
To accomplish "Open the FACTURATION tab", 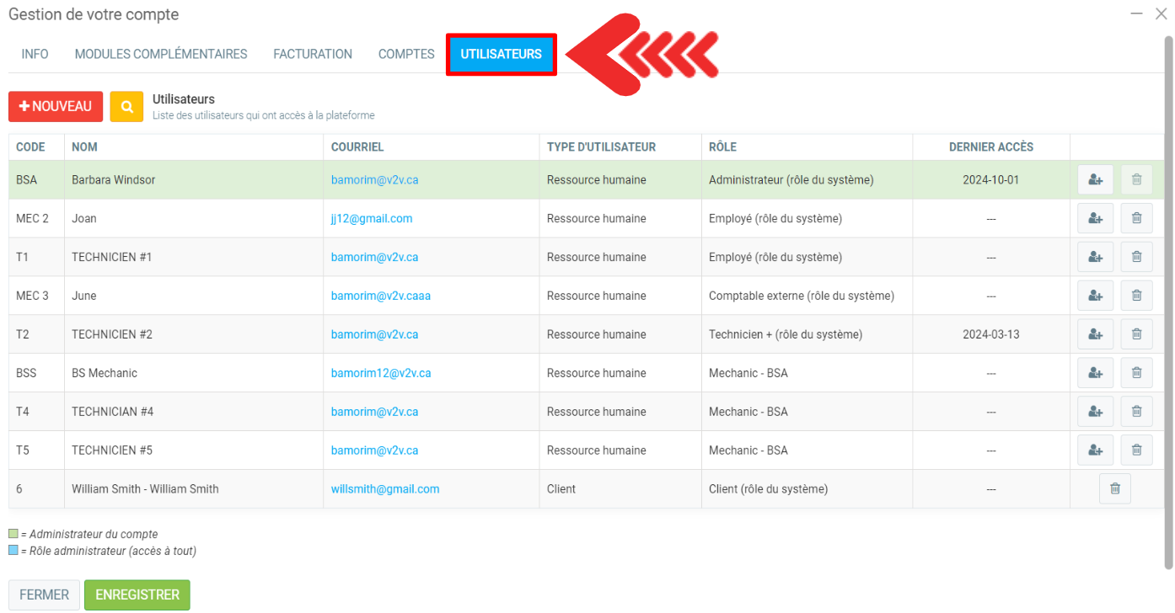I will [x=313, y=54].
